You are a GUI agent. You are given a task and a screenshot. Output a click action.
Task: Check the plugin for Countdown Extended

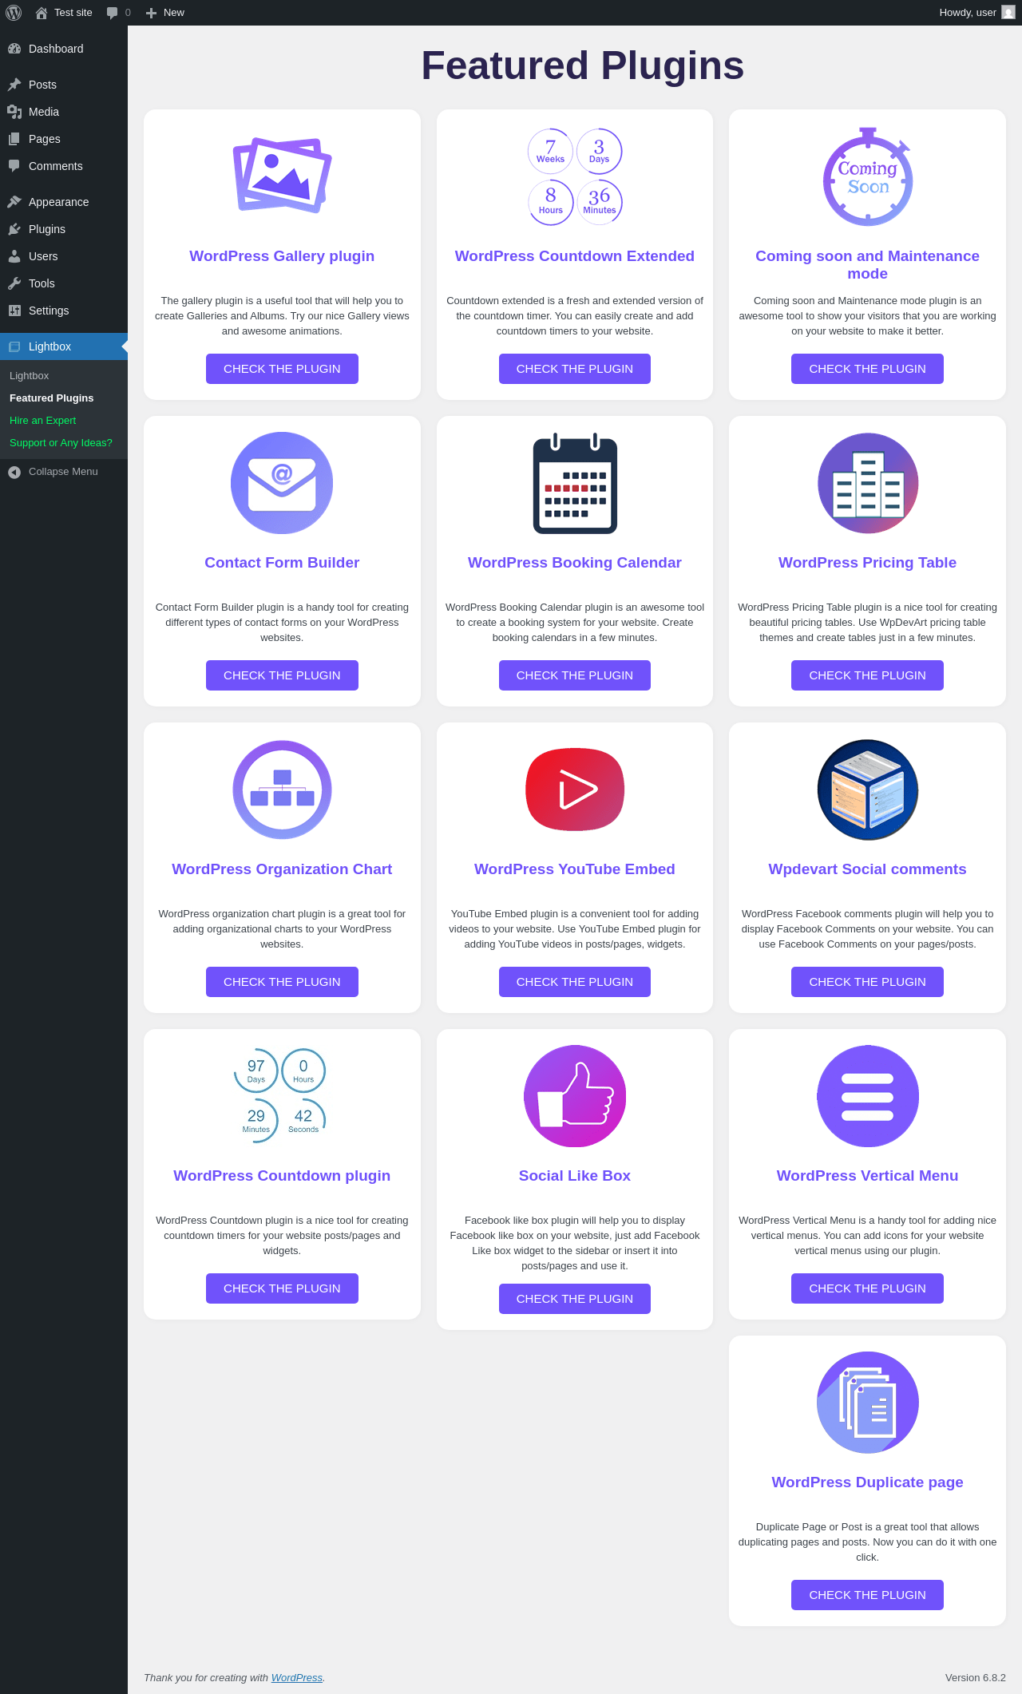pyautogui.click(x=575, y=369)
